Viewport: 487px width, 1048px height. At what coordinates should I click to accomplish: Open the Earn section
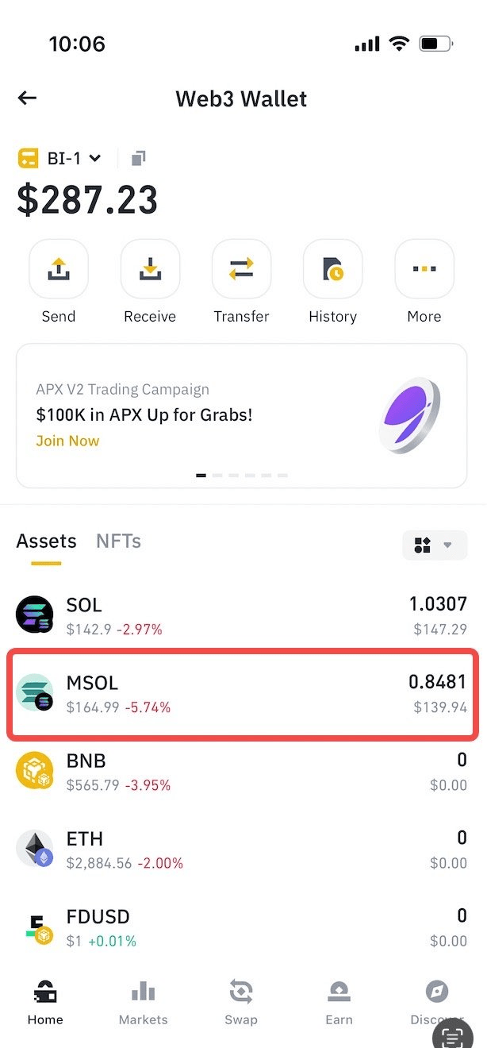point(339,1003)
